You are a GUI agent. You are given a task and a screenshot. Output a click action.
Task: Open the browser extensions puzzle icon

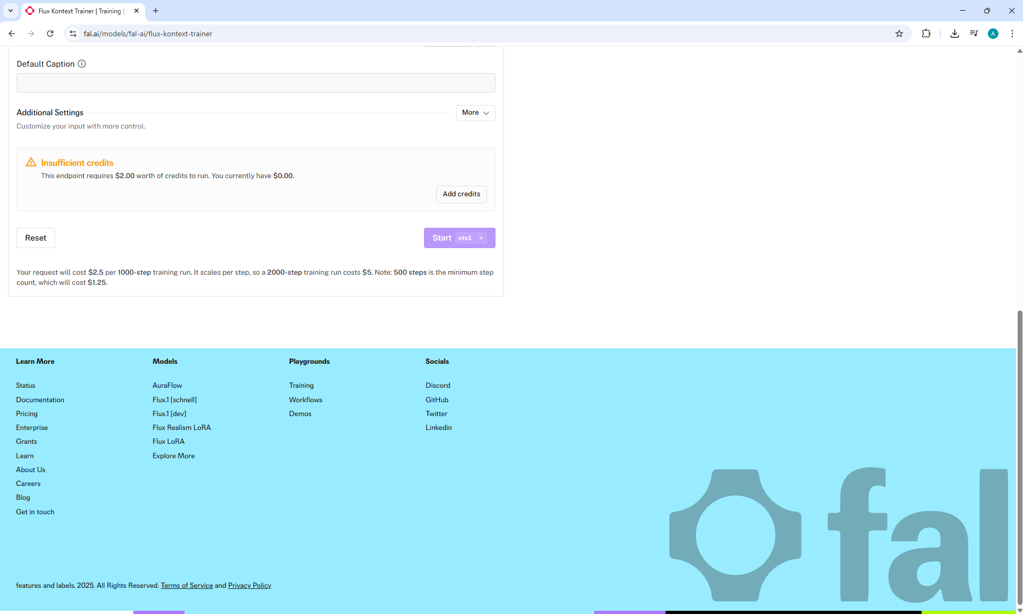click(x=926, y=34)
